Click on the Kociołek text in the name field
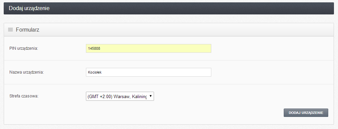Viewport: 338px width, 129px height. coord(95,73)
